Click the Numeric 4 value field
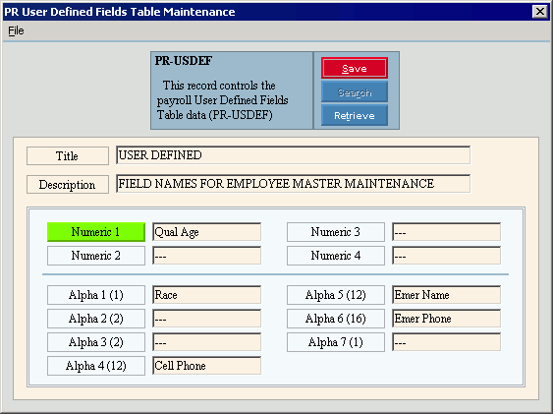Image resolution: width=553 pixels, height=414 pixels. click(447, 256)
